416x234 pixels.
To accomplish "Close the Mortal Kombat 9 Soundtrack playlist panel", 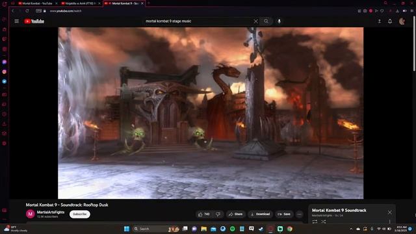I will click(389, 213).
